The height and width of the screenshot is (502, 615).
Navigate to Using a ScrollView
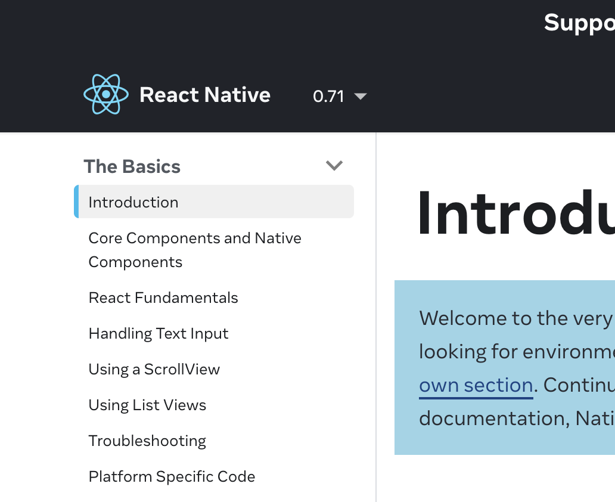[x=154, y=369]
